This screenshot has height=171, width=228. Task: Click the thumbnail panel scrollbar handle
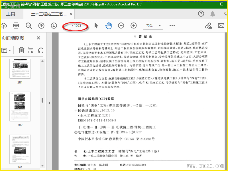click(42, 100)
